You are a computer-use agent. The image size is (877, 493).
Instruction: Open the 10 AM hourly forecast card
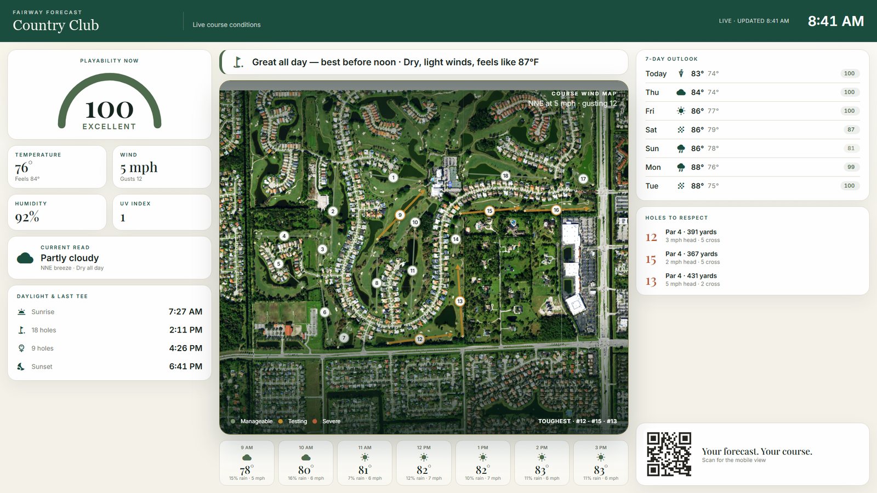[306, 463]
